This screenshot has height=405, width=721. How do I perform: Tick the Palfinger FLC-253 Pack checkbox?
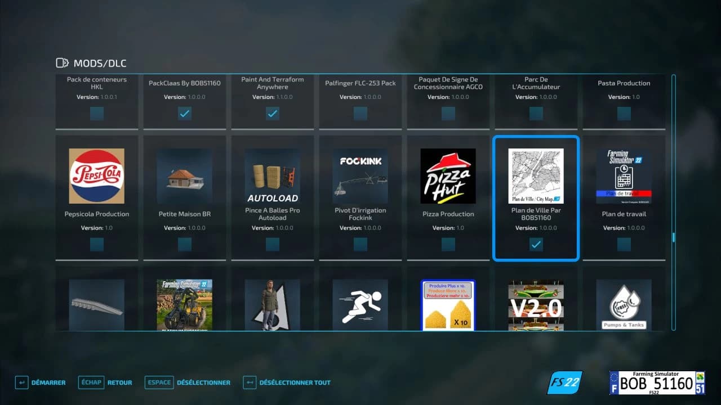pyautogui.click(x=360, y=114)
